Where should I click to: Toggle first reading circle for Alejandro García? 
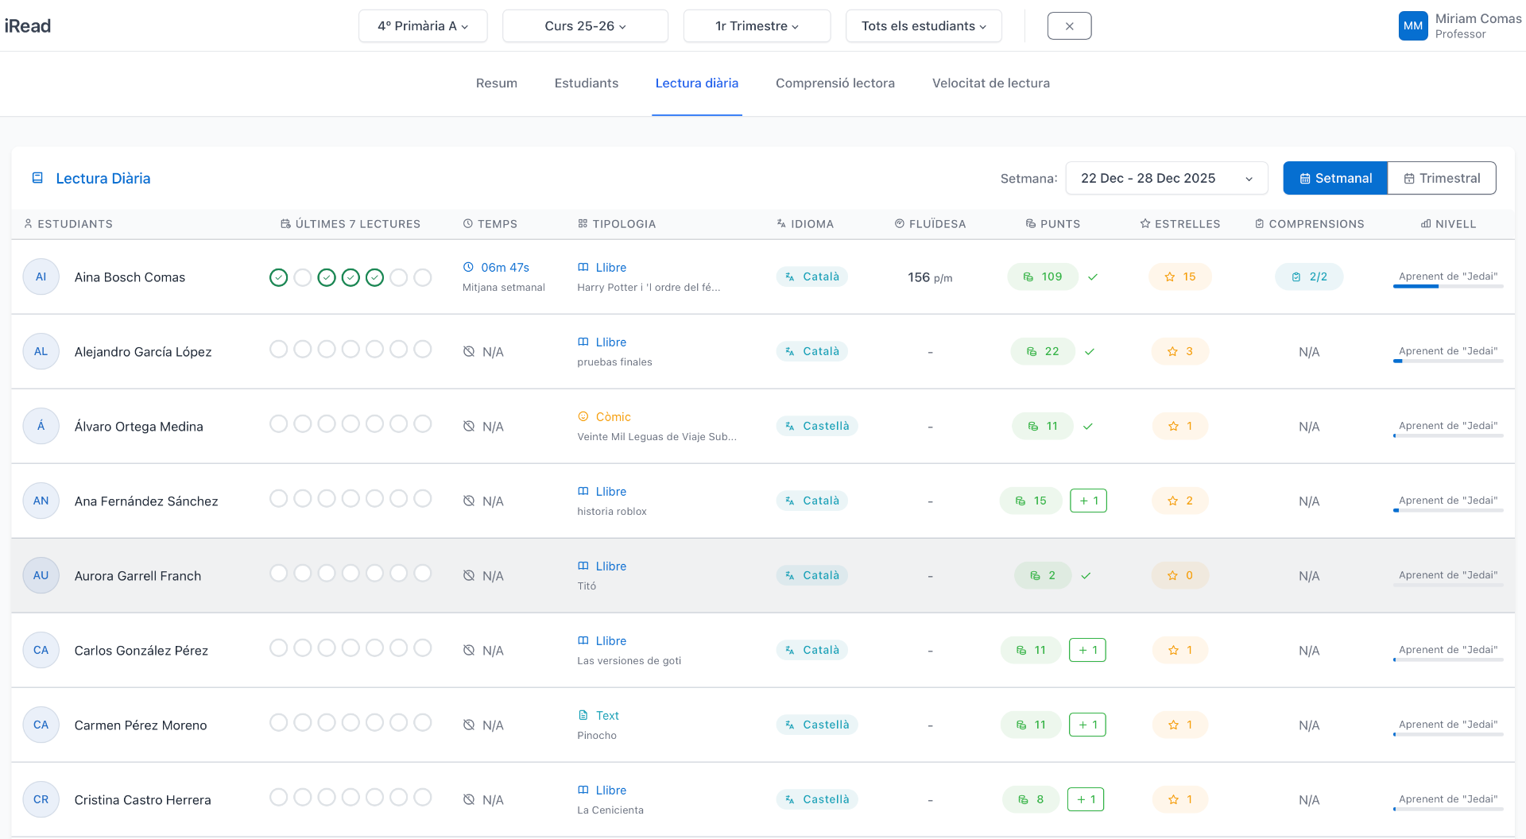278,349
